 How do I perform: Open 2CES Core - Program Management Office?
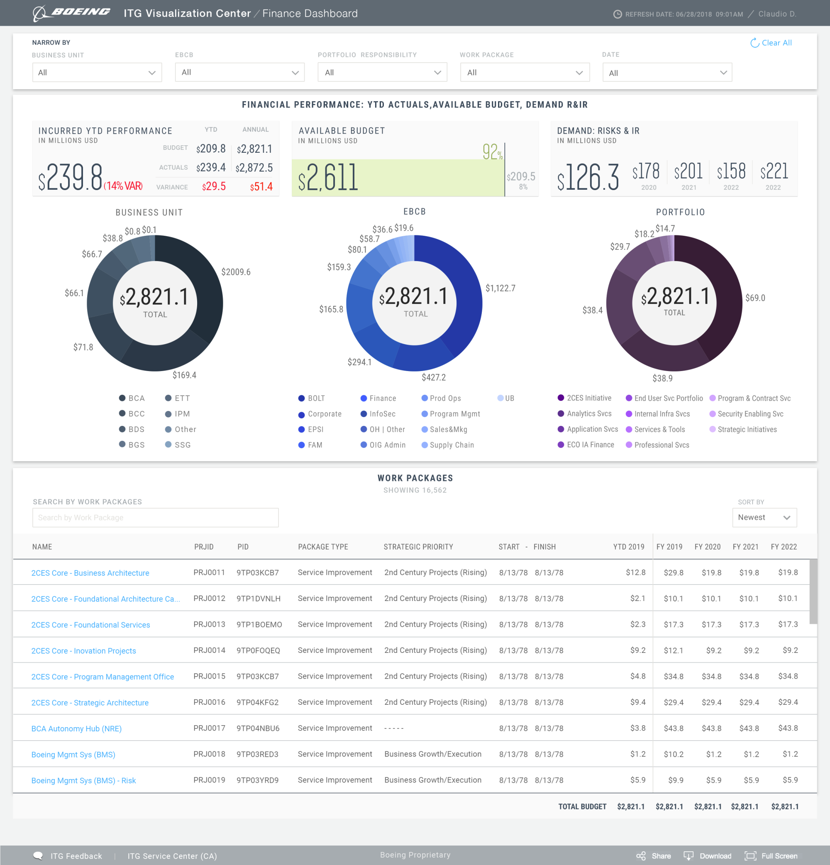click(x=103, y=677)
